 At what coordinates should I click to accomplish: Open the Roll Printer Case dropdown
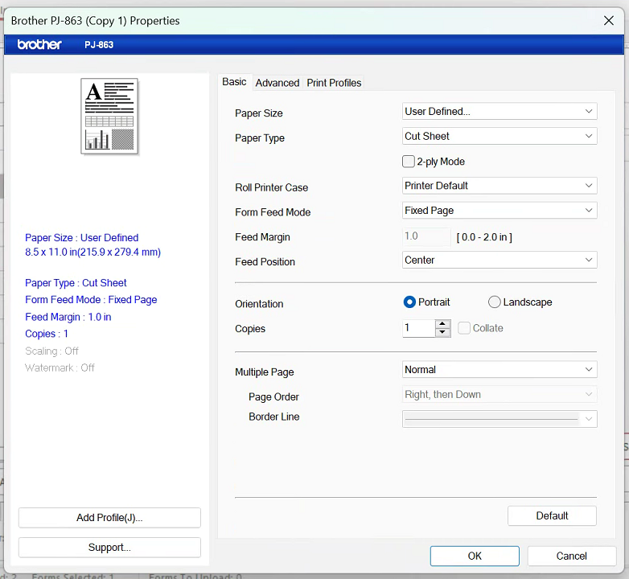coord(499,186)
